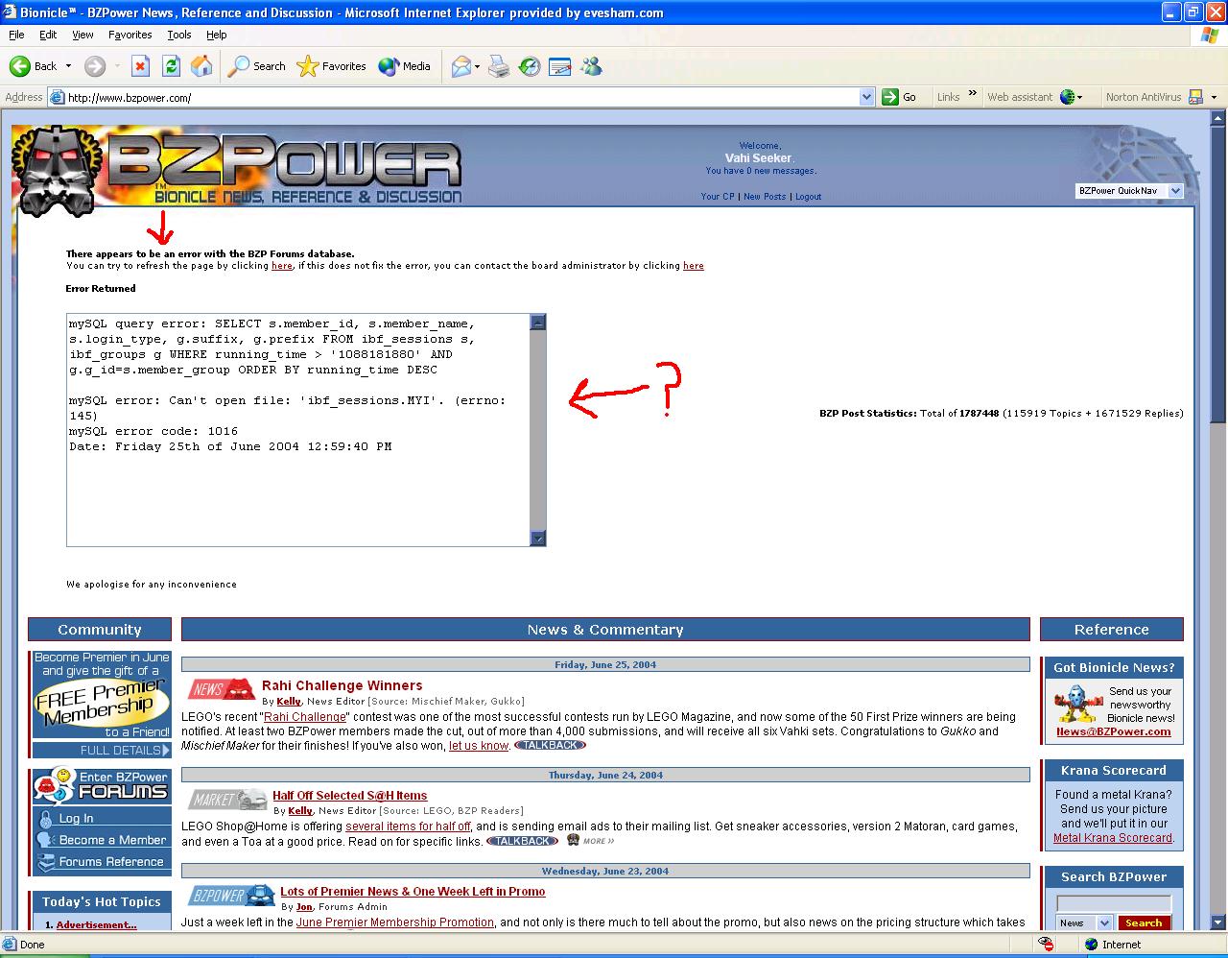Open Lots of Premier News headline

coord(413,892)
